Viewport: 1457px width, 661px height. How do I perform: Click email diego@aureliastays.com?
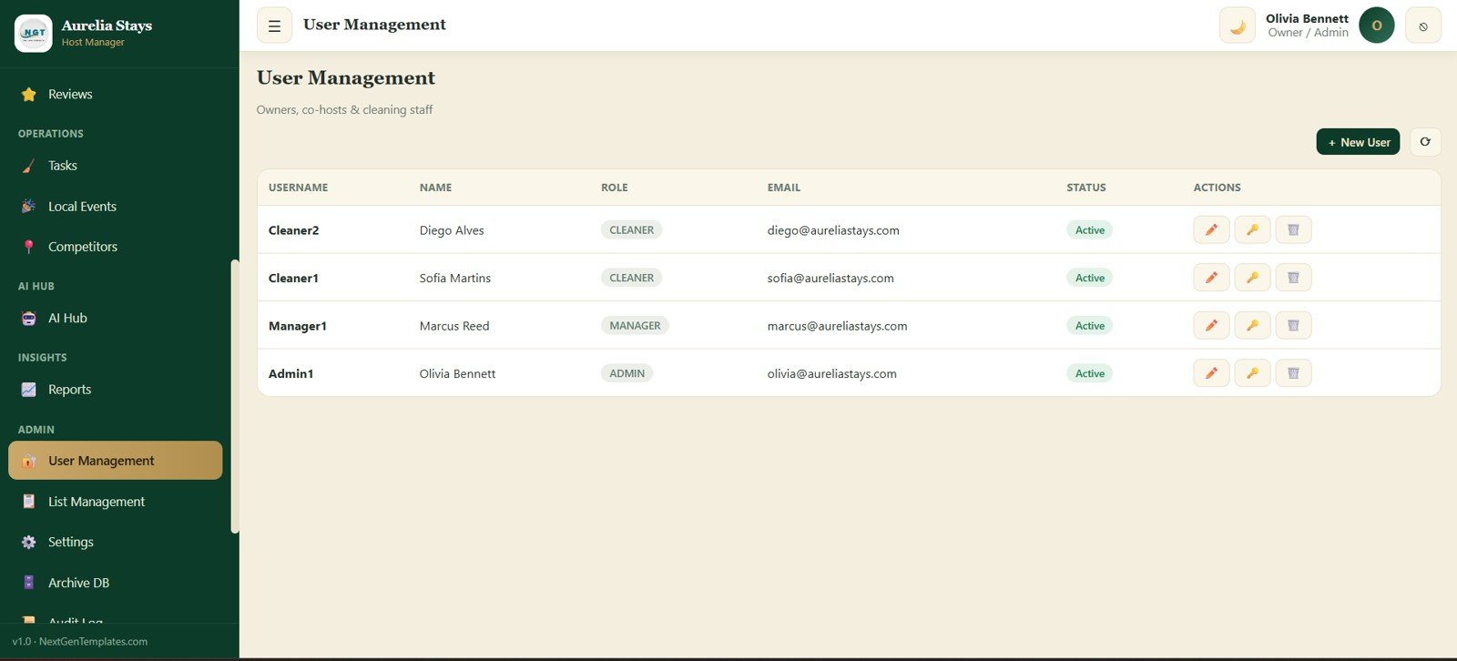(833, 230)
